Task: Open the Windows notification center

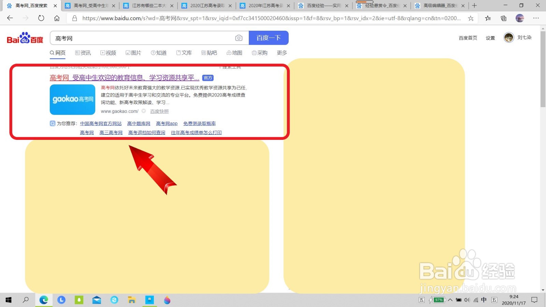Action: click(534, 300)
